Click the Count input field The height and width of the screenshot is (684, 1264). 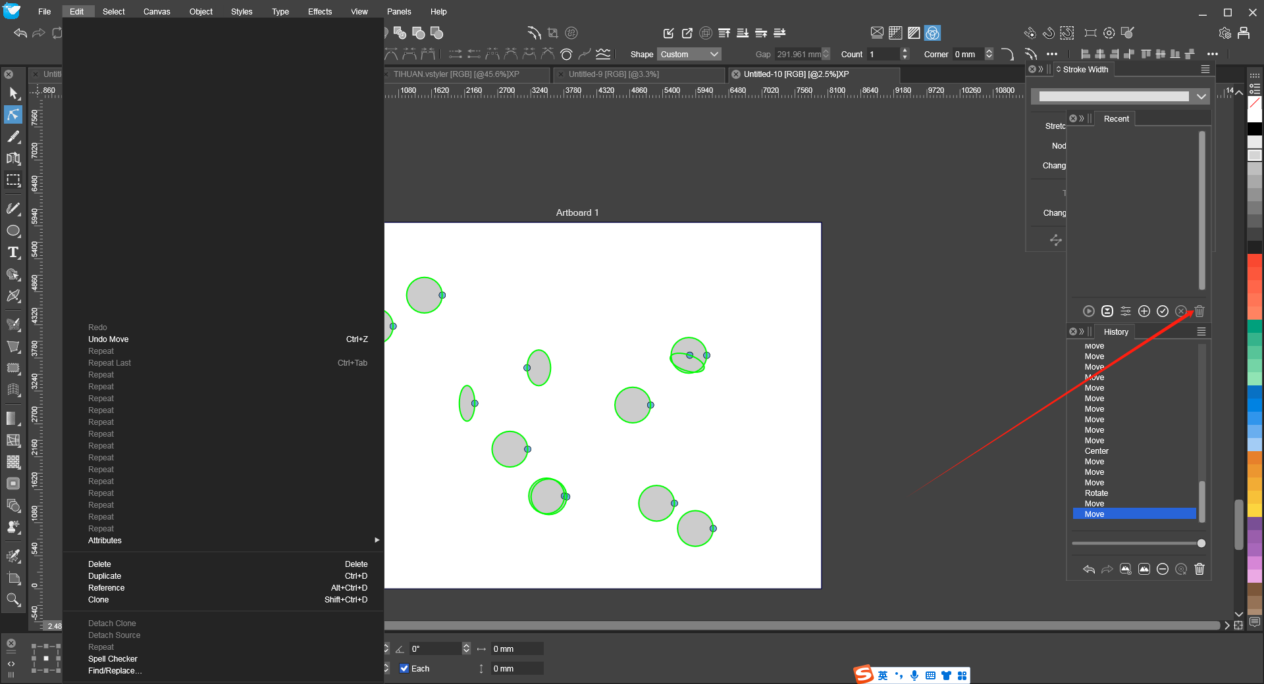pos(883,55)
